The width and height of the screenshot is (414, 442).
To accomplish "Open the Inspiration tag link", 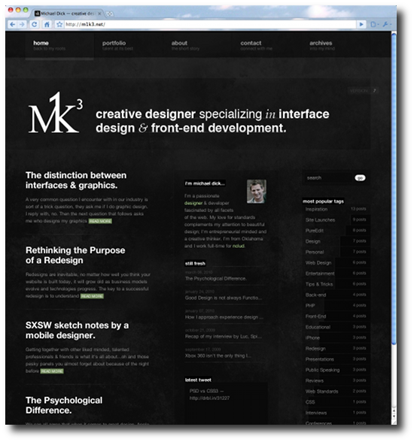I will 316,209.
